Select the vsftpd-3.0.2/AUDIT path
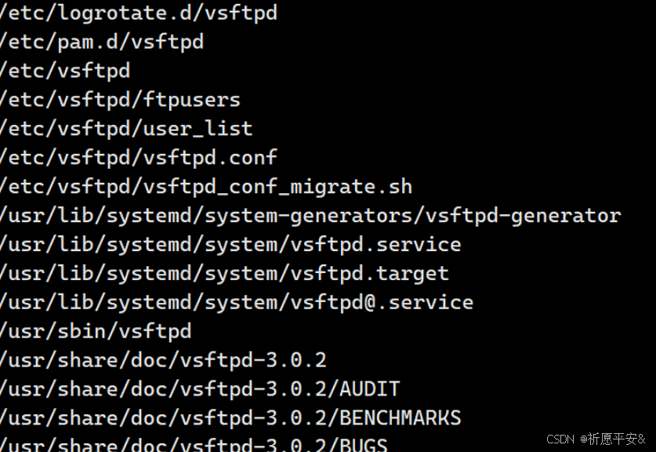 tap(200, 389)
